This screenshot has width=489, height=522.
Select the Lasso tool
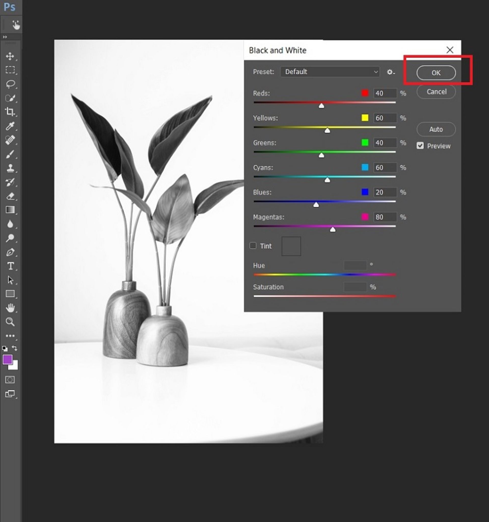click(10, 84)
